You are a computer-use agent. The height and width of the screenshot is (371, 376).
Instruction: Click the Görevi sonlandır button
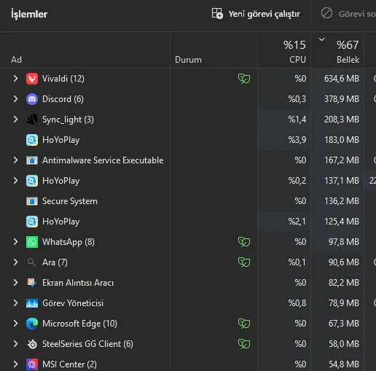[348, 14]
